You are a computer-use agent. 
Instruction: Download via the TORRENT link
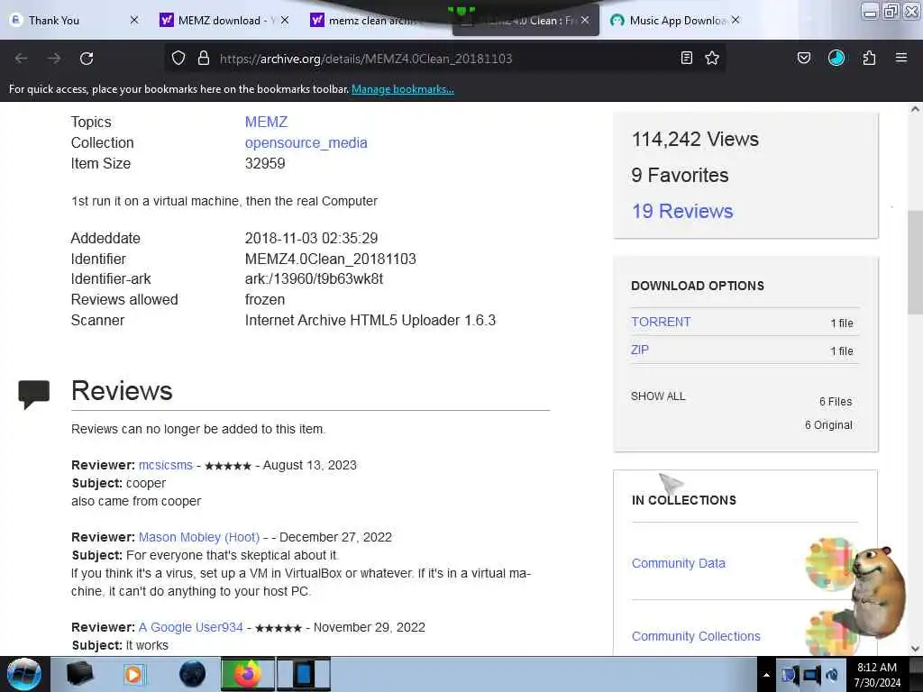[x=661, y=322]
